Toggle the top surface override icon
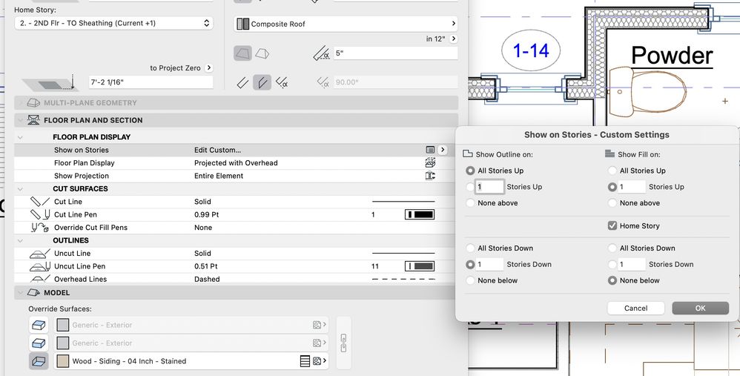The image size is (740, 376). click(x=39, y=325)
